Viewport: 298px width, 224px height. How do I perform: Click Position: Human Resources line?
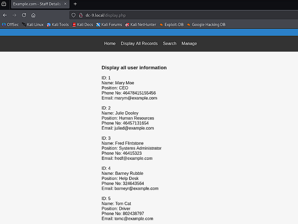pos(128,118)
